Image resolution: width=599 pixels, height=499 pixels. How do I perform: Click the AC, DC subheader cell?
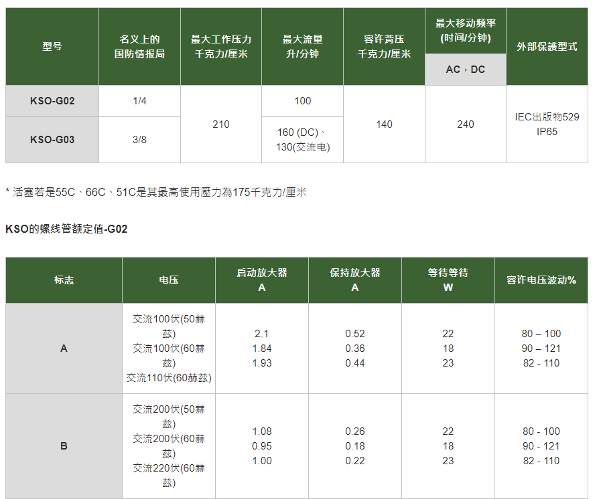tap(466, 70)
